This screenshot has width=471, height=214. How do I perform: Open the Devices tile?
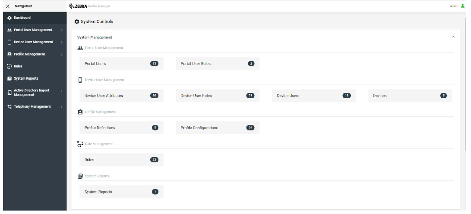point(410,96)
